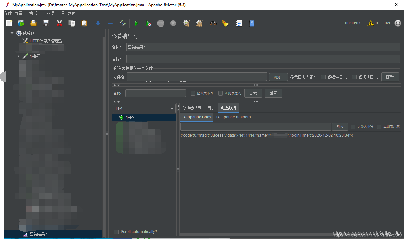Open Search with the binoculars icon
The width and height of the screenshot is (405, 241).
click(213, 23)
